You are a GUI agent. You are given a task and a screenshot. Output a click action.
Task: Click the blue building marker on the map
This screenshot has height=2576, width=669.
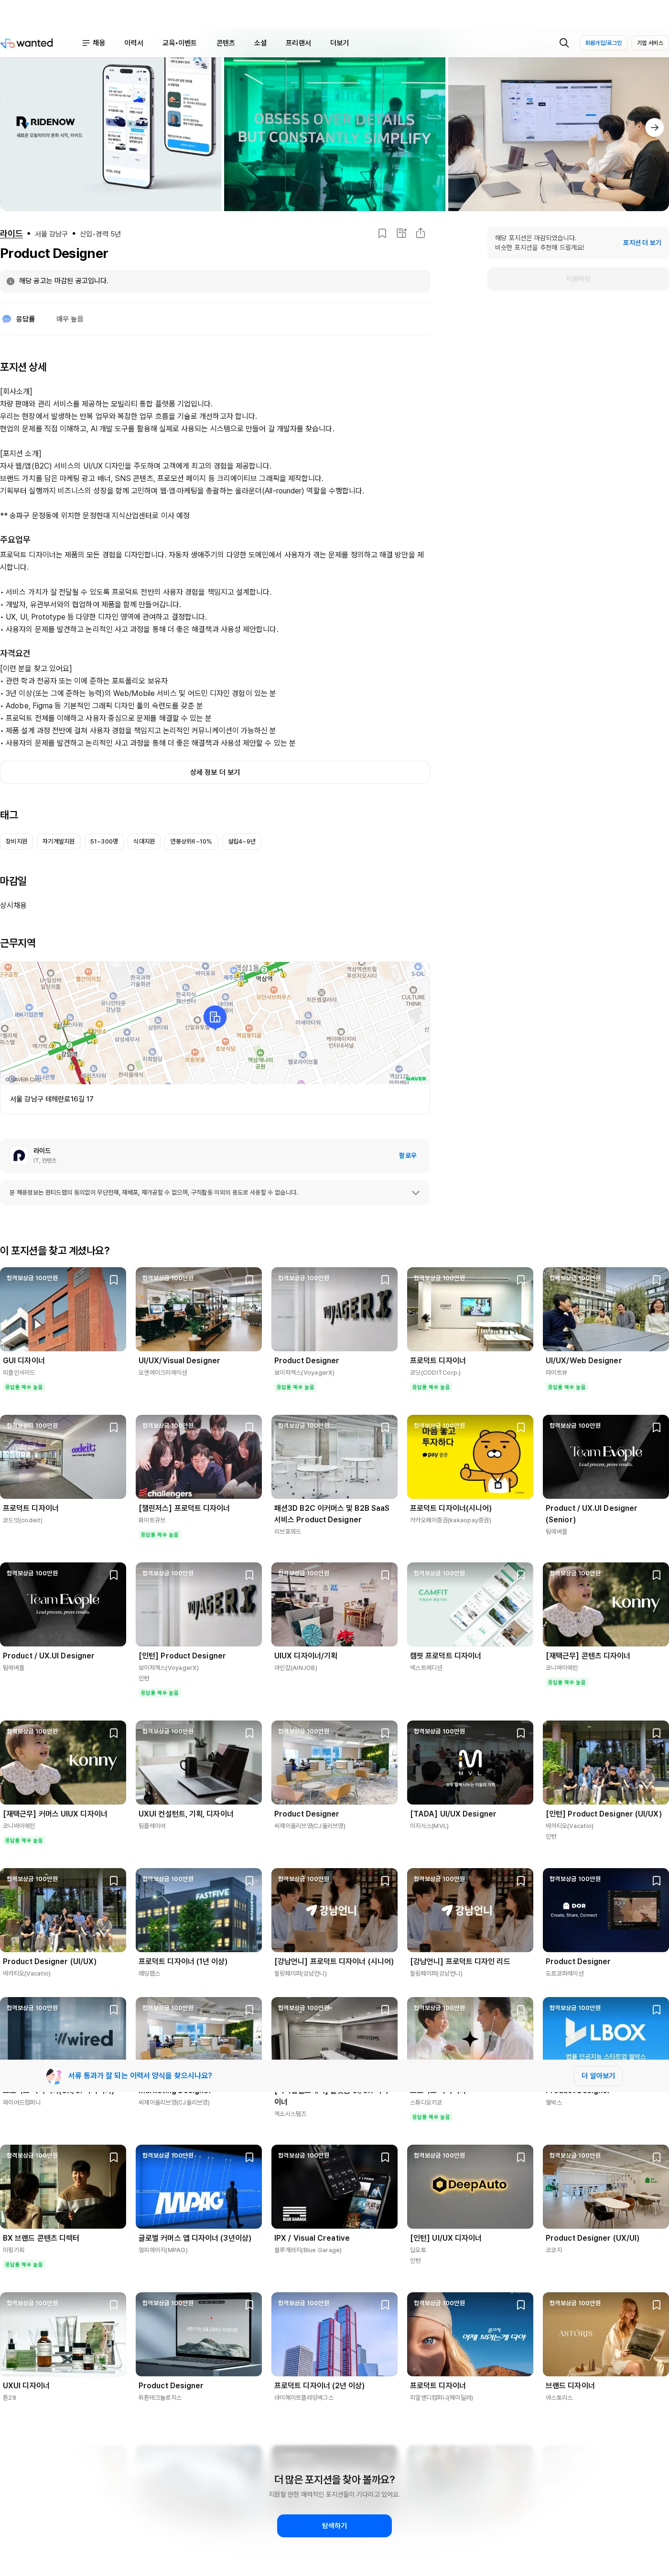pyautogui.click(x=214, y=1017)
